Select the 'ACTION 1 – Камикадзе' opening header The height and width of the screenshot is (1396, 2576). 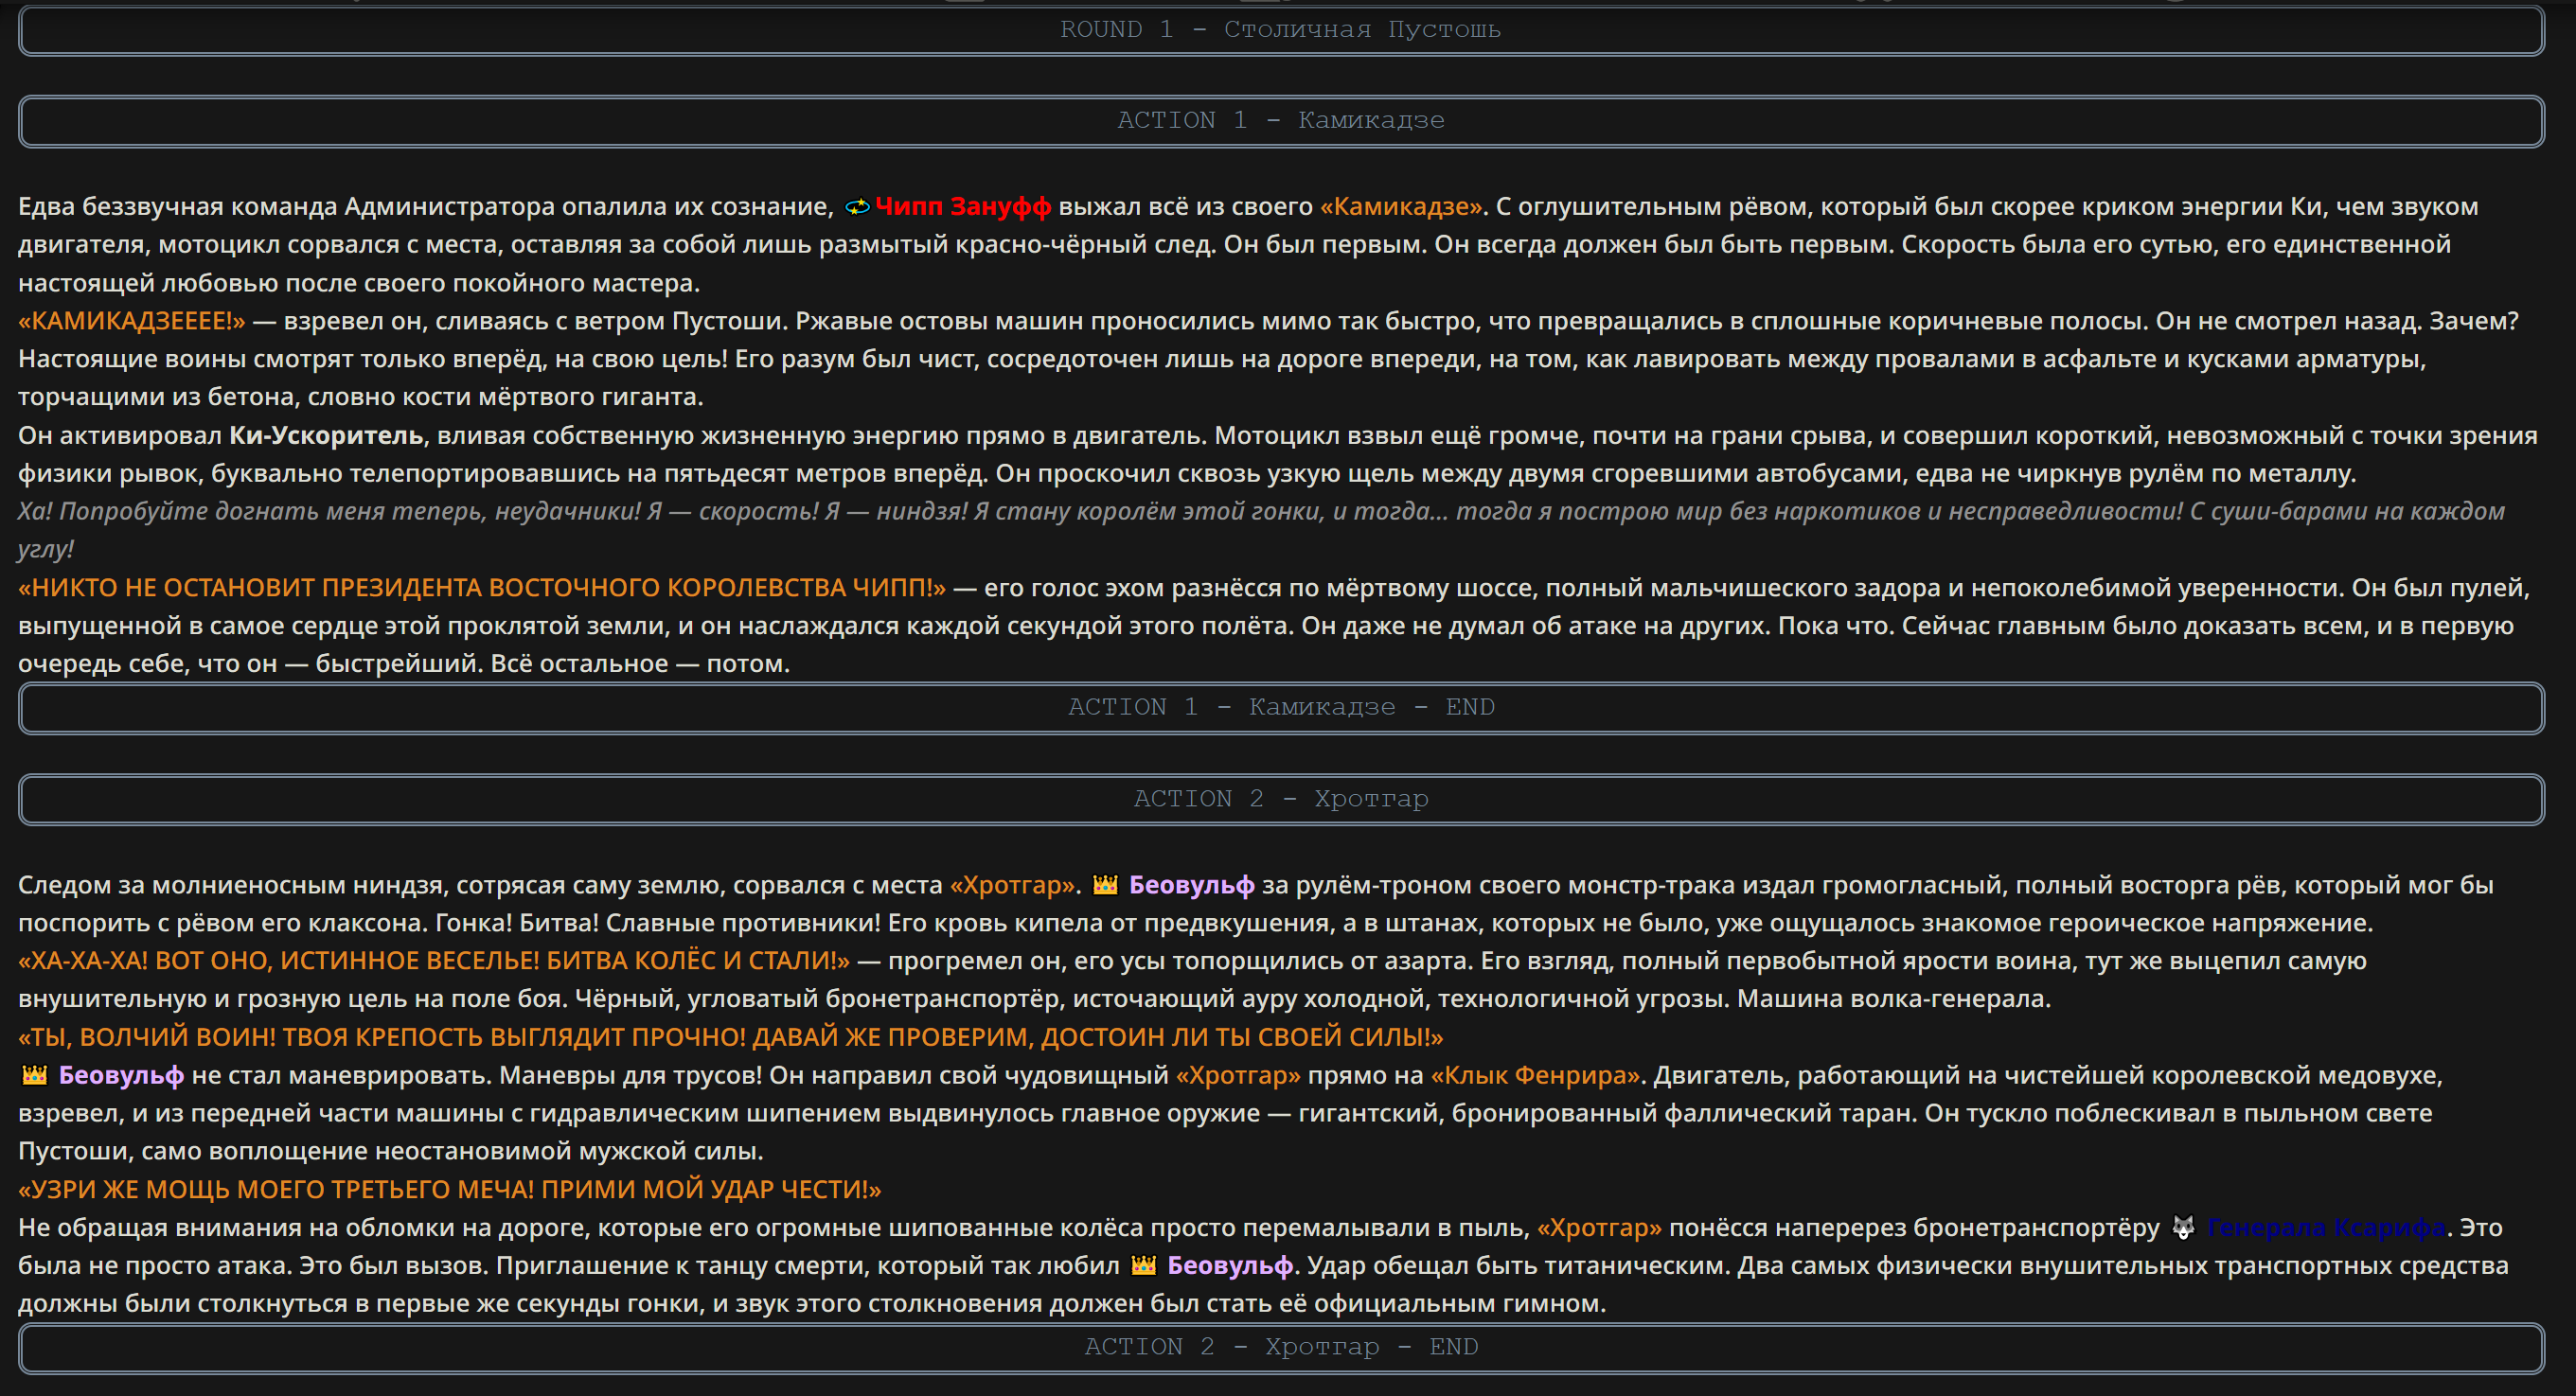1281,121
